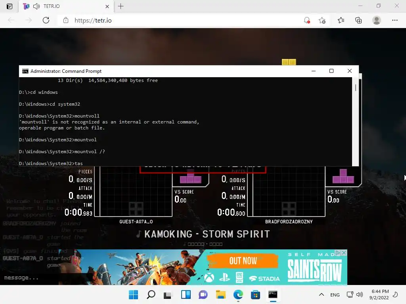Open a new browser tab
Image resolution: width=406 pixels, height=304 pixels.
121,6
